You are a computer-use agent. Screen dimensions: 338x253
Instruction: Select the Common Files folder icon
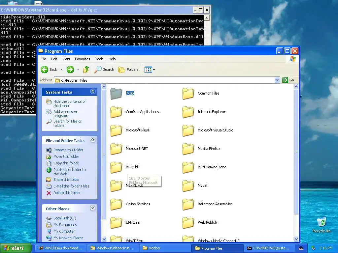point(188,94)
